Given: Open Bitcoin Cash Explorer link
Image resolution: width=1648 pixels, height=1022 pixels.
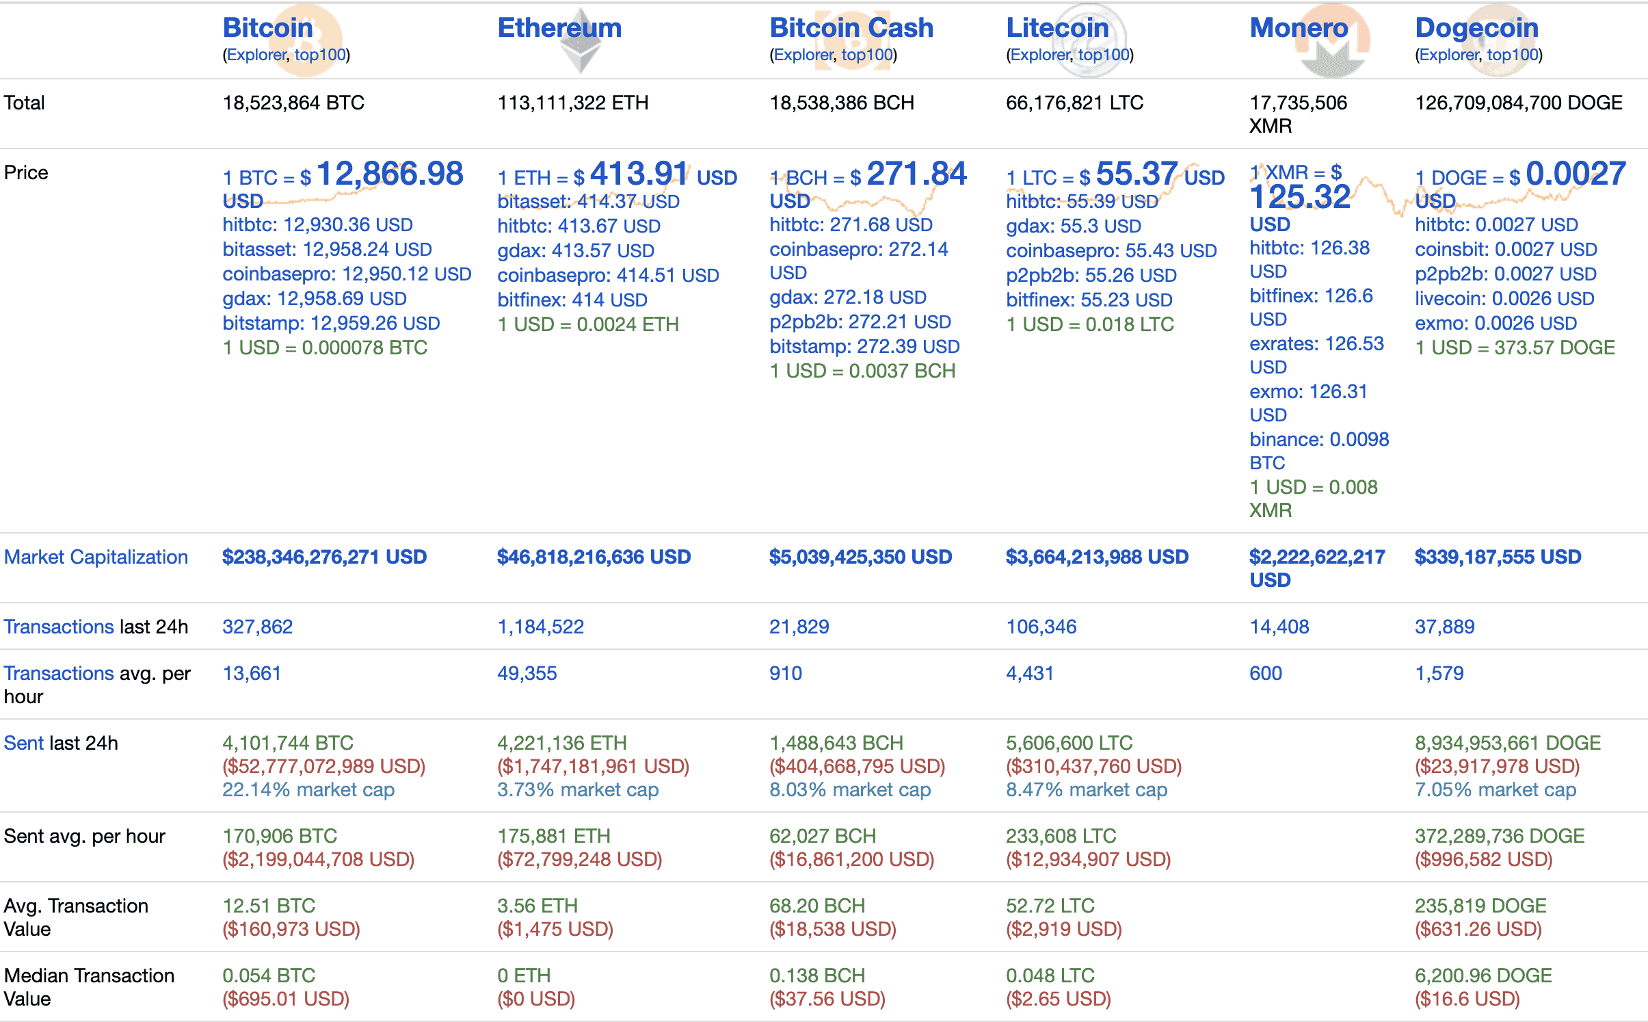Looking at the screenshot, I should [x=803, y=55].
